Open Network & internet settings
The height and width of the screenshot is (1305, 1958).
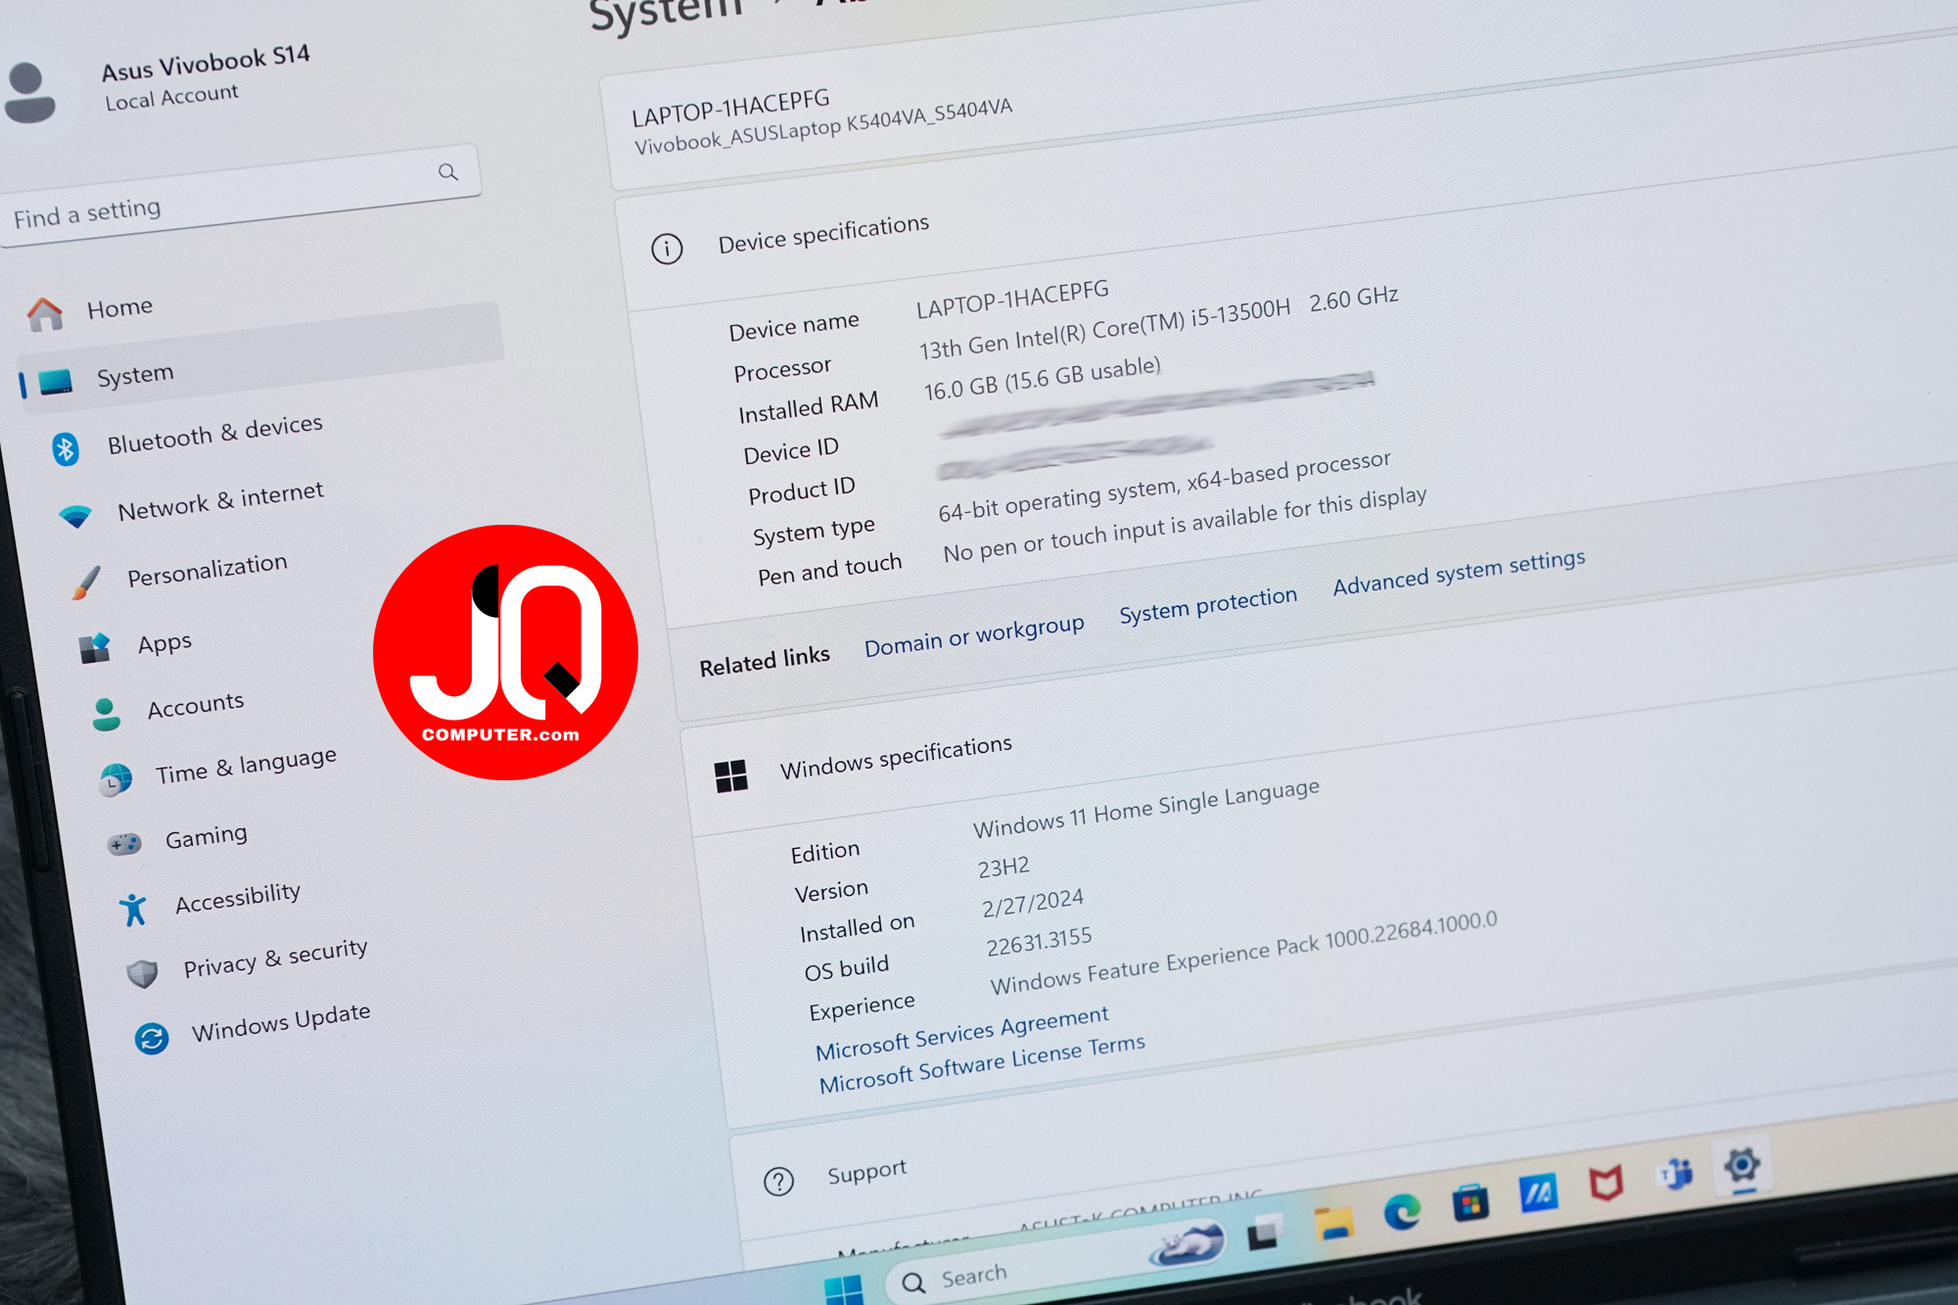[x=220, y=500]
